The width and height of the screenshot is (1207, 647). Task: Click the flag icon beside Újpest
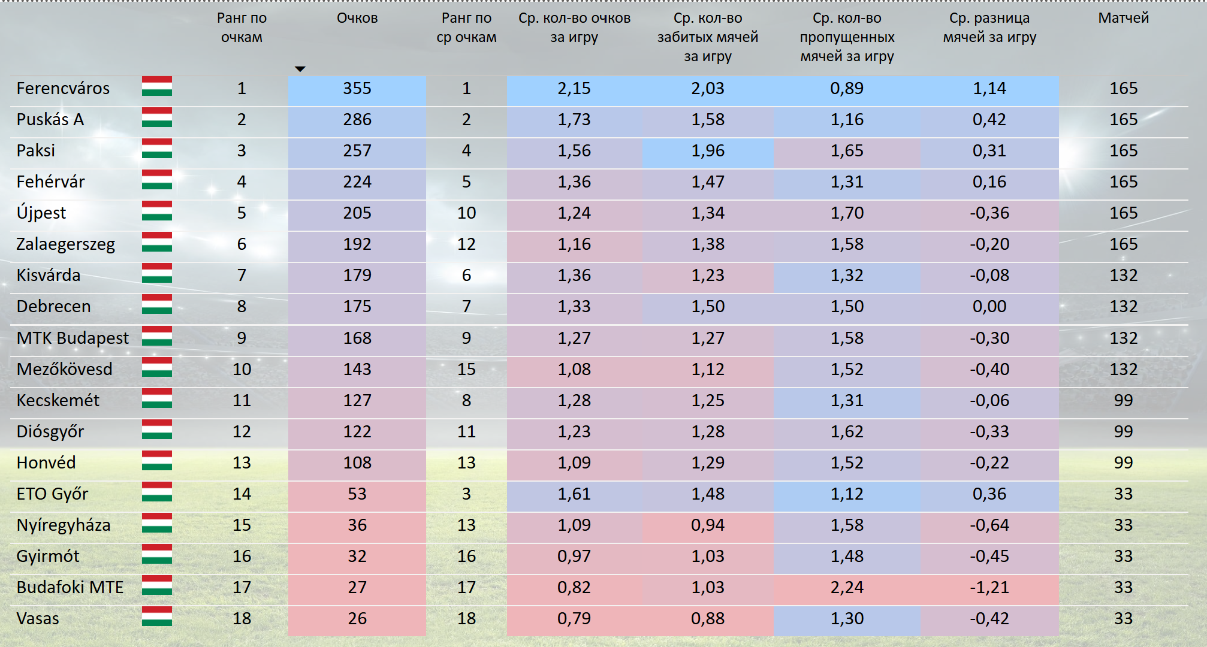click(157, 211)
